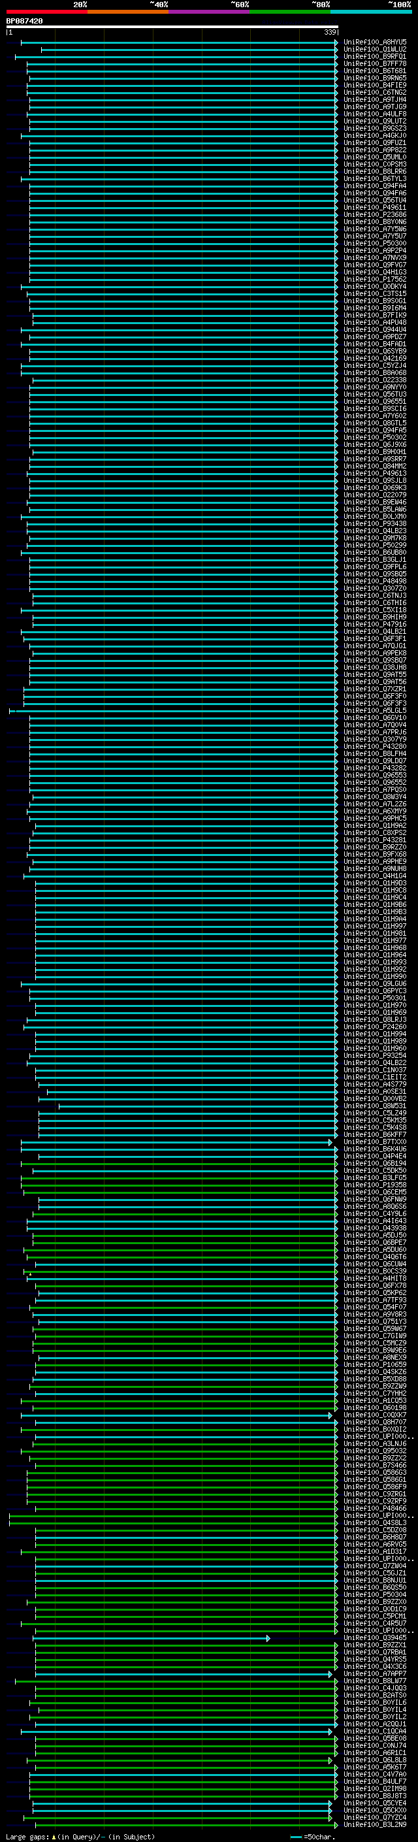Viewport: 418px width, 1842px height.
Task: Select hit label UniRef100_C7GIW9
Action: tap(375, 1336)
